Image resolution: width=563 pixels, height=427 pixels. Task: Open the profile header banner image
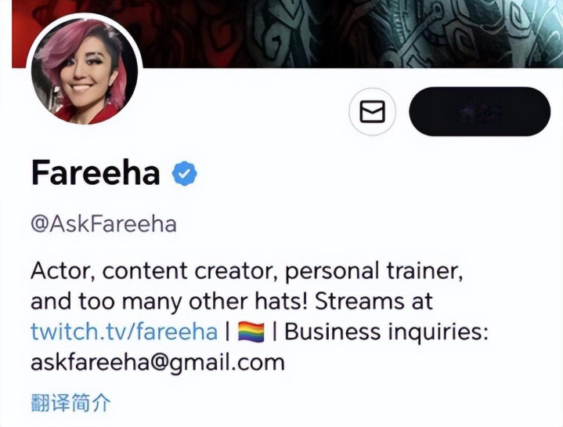tap(287, 34)
